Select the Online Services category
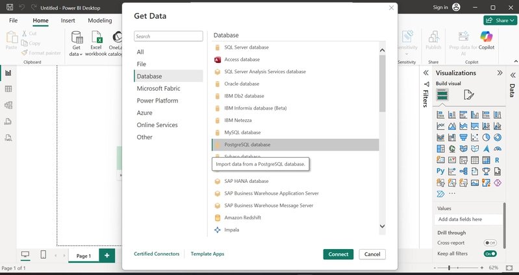519x275 pixels. [x=168, y=125]
